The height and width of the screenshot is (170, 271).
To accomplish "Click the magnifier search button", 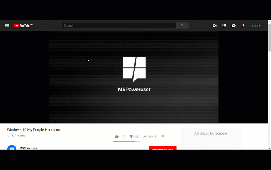I will click(x=182, y=25).
